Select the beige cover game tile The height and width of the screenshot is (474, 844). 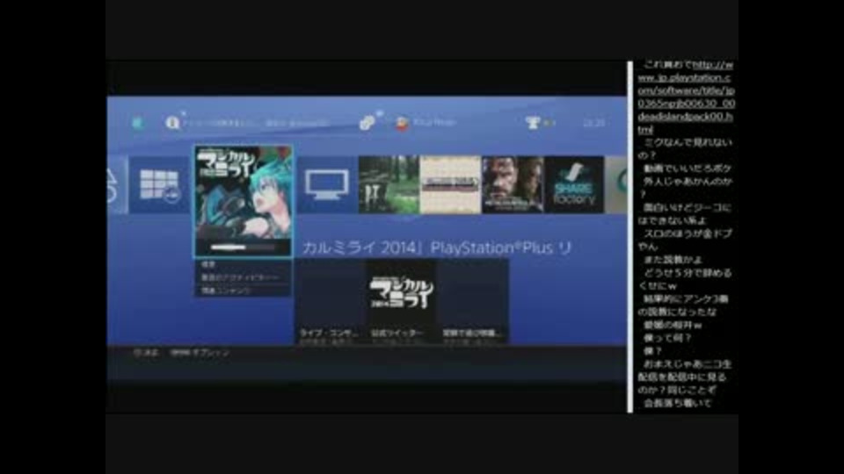pyautogui.click(x=450, y=185)
